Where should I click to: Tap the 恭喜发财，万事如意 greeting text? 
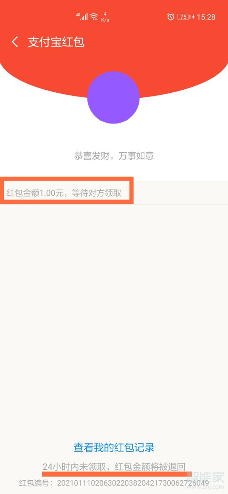point(114,156)
